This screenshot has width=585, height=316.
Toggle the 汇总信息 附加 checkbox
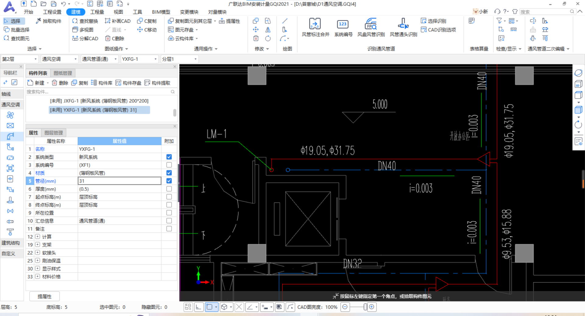point(169,221)
